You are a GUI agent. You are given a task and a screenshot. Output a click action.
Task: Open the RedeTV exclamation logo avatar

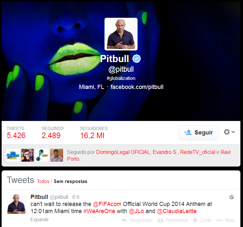42,155
